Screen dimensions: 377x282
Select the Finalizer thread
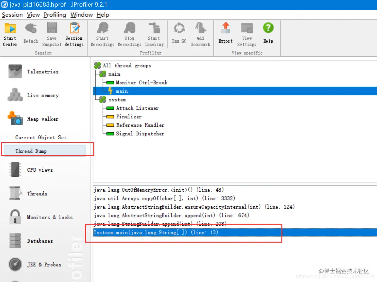[x=124, y=117]
